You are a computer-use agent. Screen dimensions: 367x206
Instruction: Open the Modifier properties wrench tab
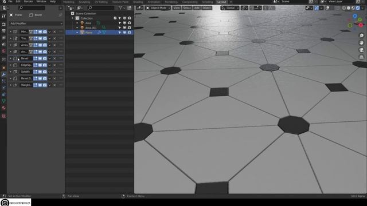pos(3,74)
